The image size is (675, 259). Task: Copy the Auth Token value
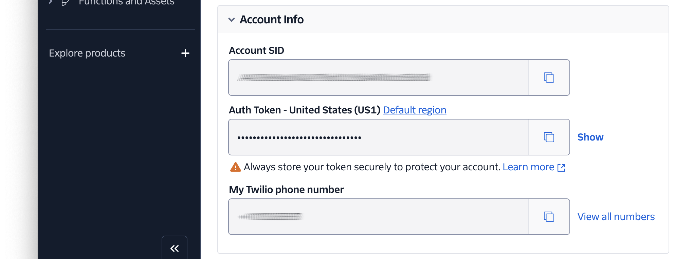[549, 137]
